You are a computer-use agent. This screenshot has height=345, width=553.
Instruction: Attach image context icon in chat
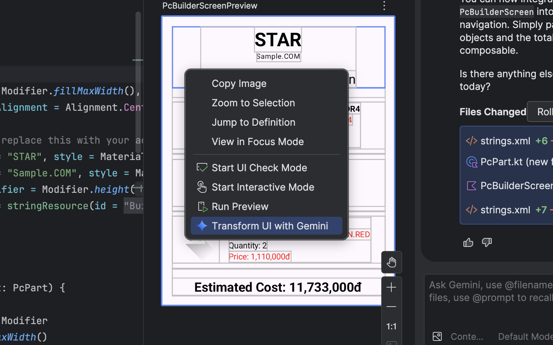coord(437,336)
